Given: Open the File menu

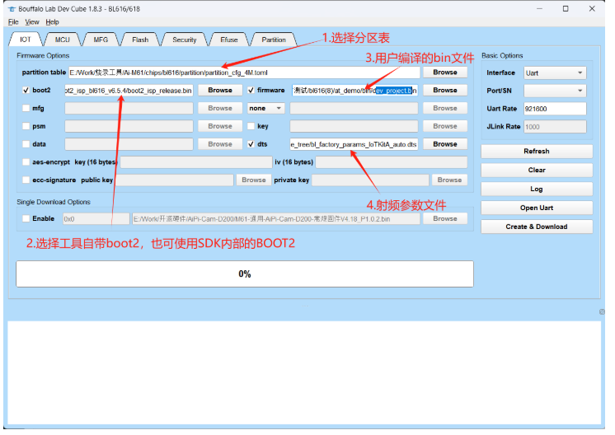Looking at the screenshot, I should (13, 21).
